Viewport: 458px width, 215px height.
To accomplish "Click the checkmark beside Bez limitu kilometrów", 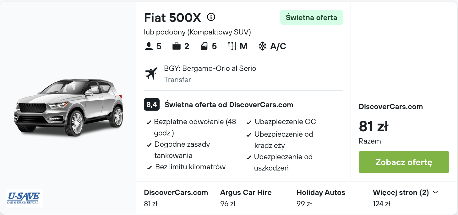I will (x=150, y=167).
